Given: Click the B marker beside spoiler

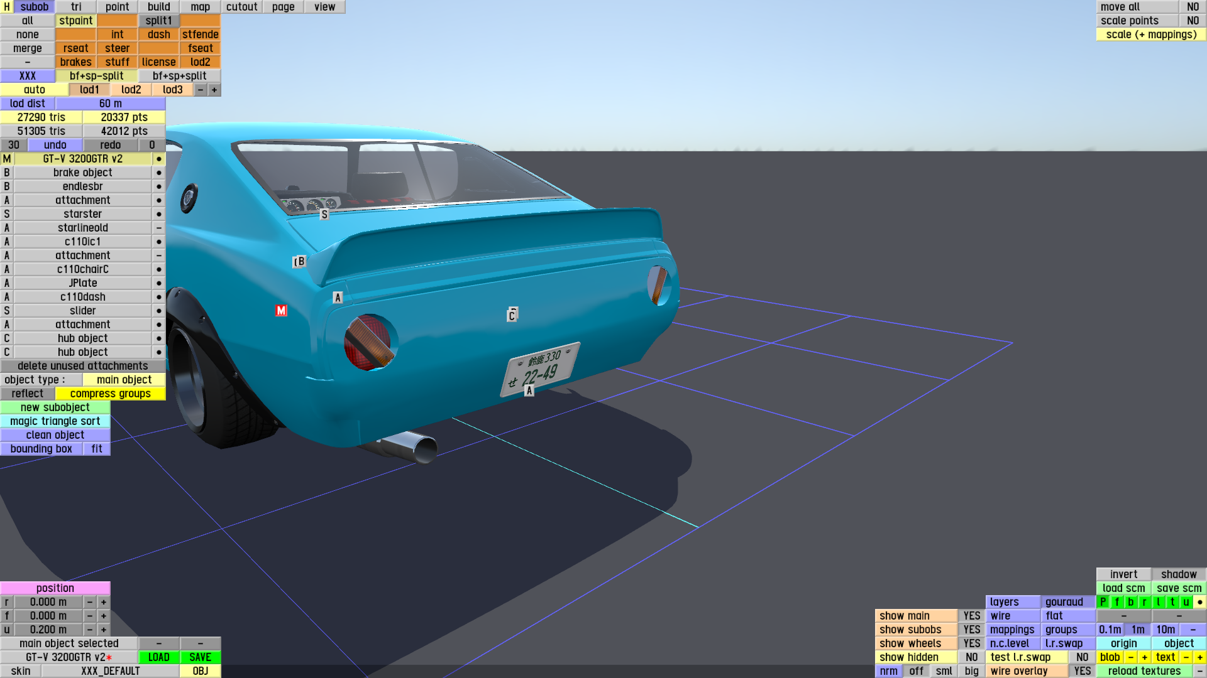Looking at the screenshot, I should tap(300, 261).
